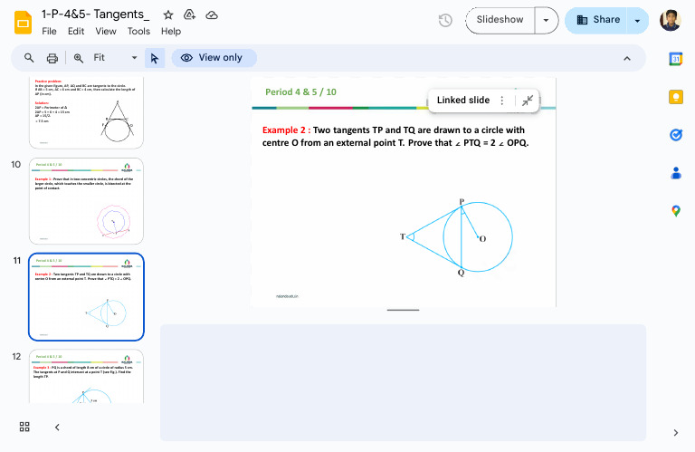Switch to grid view icon
The height and width of the screenshot is (452, 695).
pyautogui.click(x=24, y=427)
